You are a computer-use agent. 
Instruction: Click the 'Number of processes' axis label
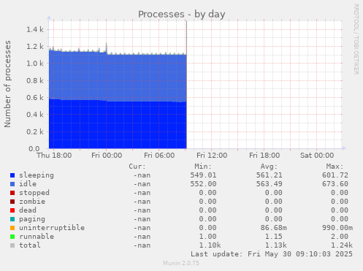[7, 84]
